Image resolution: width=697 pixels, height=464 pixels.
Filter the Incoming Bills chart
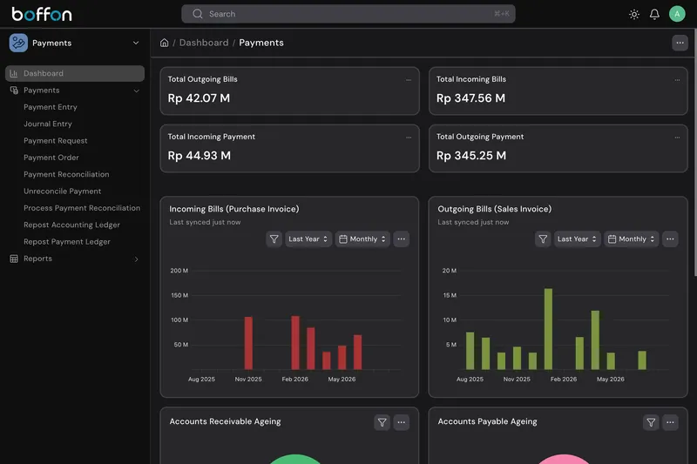click(274, 239)
